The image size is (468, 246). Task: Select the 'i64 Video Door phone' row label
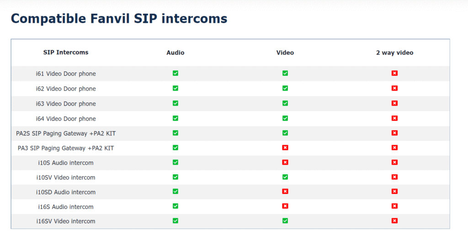pos(66,118)
